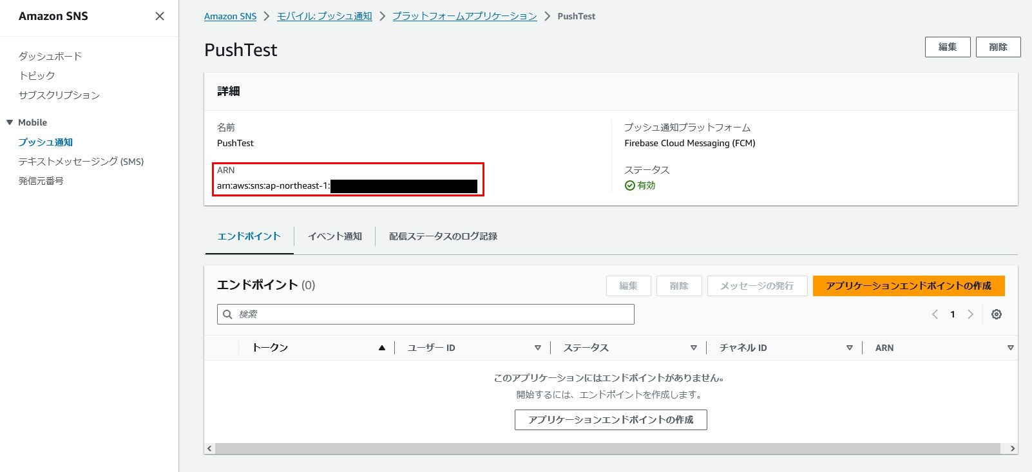Click the outlined アプリケーションエンドポイントの作成 button in empty table

click(x=611, y=420)
